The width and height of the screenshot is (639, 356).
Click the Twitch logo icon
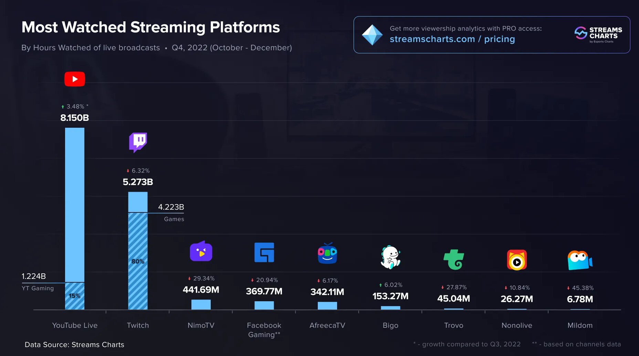(138, 142)
